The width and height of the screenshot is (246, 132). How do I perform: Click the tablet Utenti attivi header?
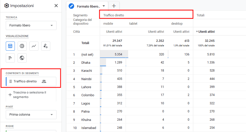tap(156, 32)
